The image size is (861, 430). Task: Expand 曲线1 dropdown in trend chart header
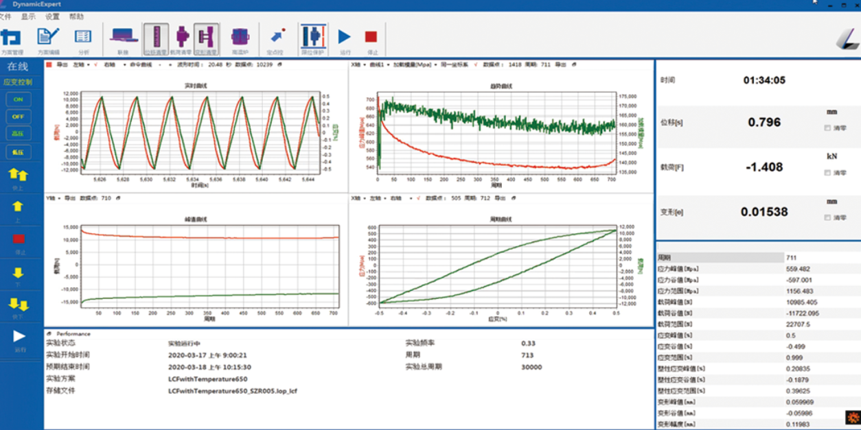tap(379, 64)
